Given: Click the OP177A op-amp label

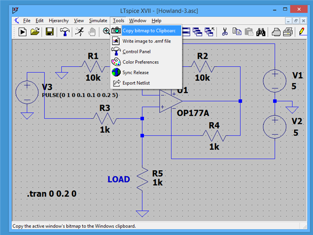Looking at the screenshot, I should point(193,113).
